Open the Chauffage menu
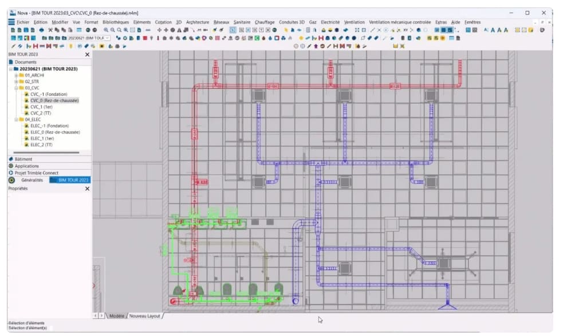 click(264, 22)
